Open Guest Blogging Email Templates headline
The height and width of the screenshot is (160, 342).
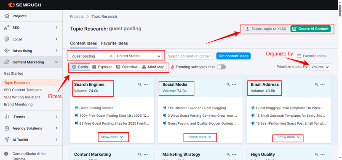(x=291, y=108)
